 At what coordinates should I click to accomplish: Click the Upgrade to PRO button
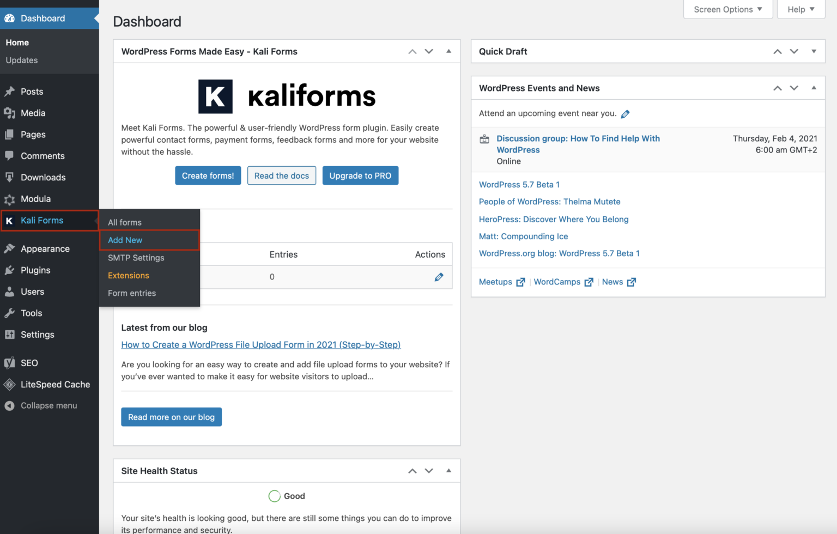[x=360, y=175]
